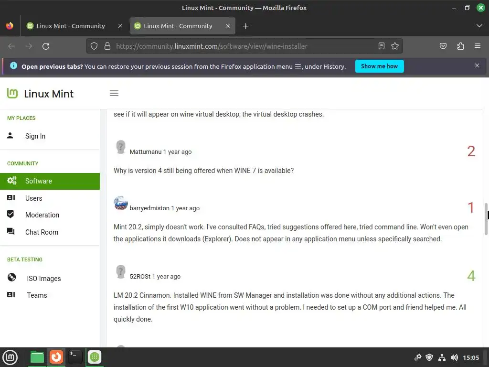Click the Teams icon in sidebar

[11, 294]
